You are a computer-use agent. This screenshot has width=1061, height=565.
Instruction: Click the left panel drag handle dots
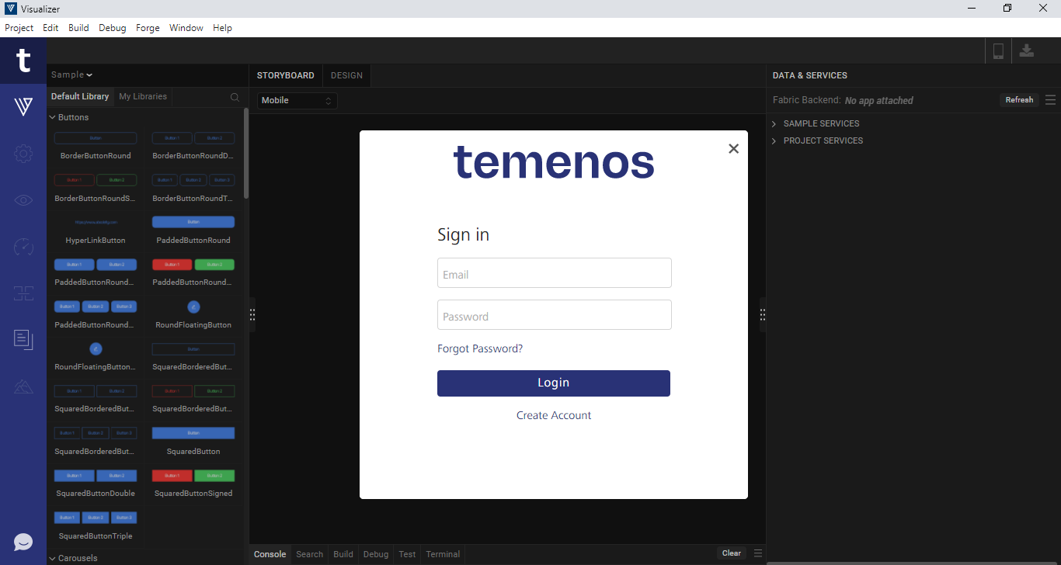(x=252, y=314)
